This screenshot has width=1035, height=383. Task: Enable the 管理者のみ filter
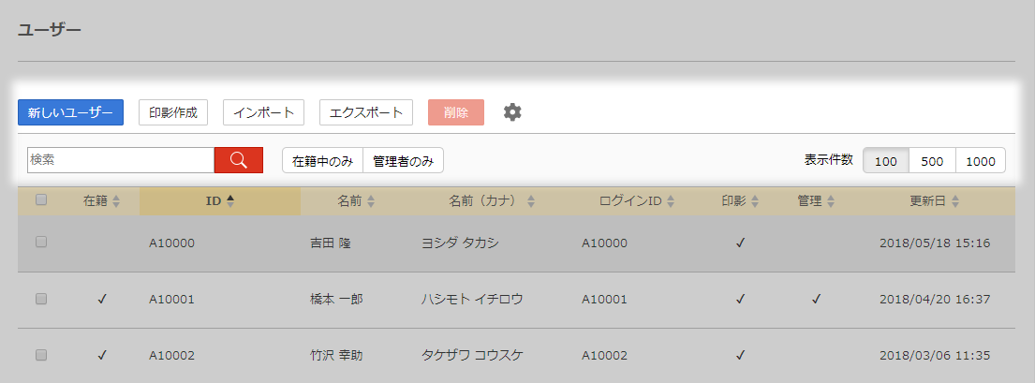[x=403, y=160]
